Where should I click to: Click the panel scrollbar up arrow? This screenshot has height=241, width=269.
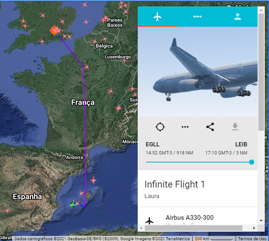point(261,10)
